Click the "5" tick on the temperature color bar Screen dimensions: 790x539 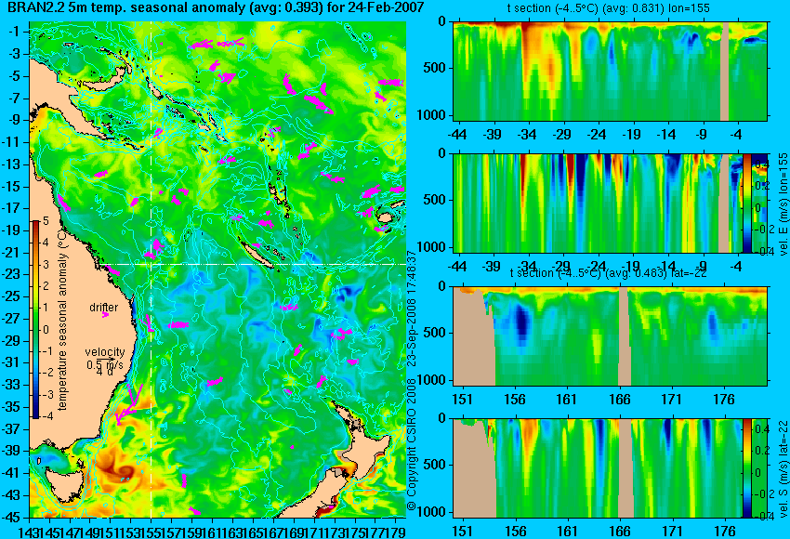tap(46, 220)
